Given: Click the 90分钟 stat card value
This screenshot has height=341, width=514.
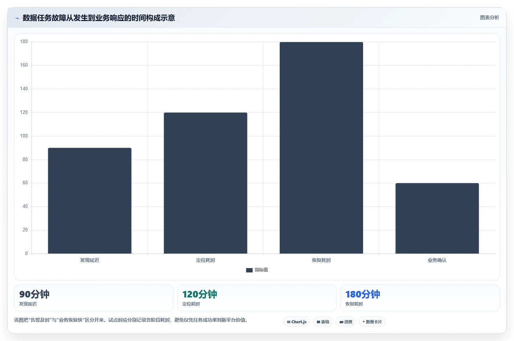Looking at the screenshot, I should point(34,294).
